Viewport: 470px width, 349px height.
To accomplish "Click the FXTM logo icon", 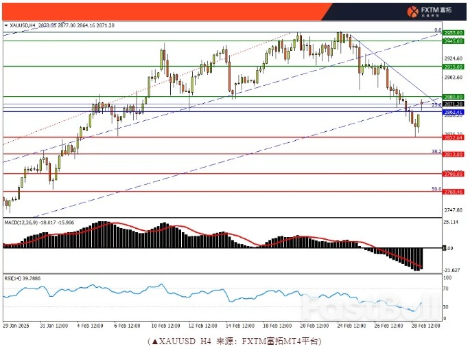I will click(413, 12).
